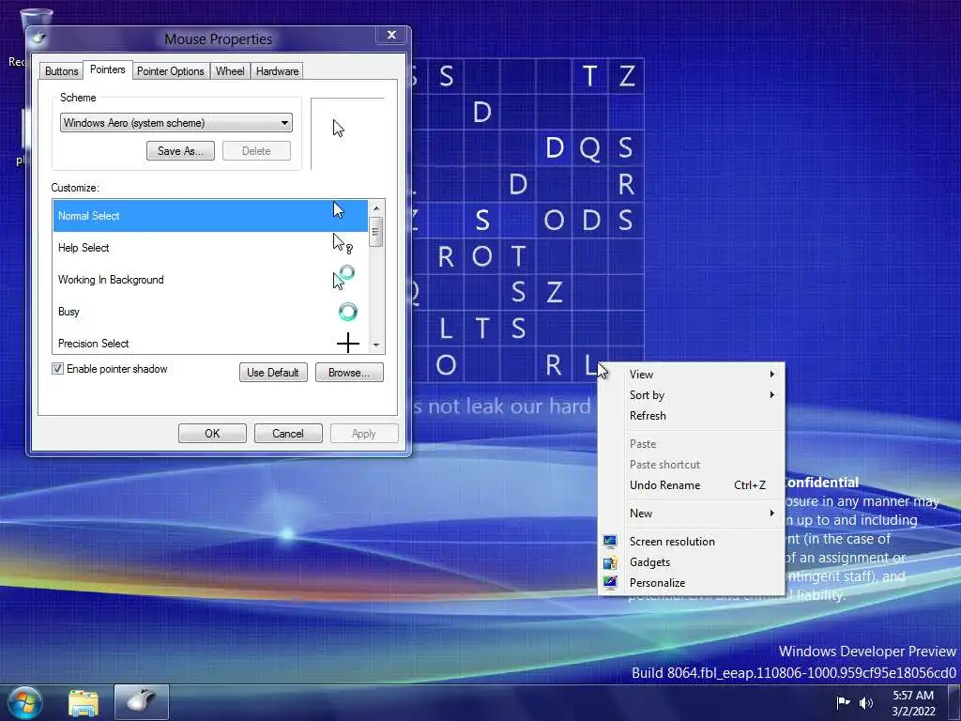Click the Help Select cursor icon
This screenshot has width=961, height=721.
(343, 243)
